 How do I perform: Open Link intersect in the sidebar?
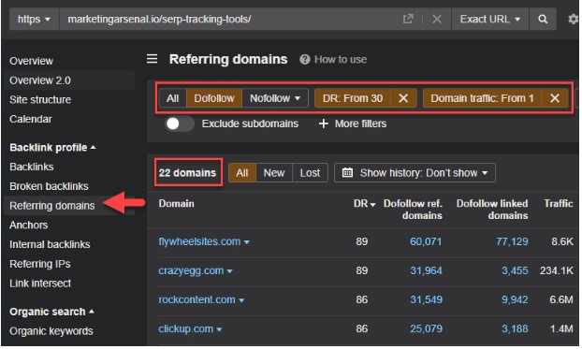40,284
